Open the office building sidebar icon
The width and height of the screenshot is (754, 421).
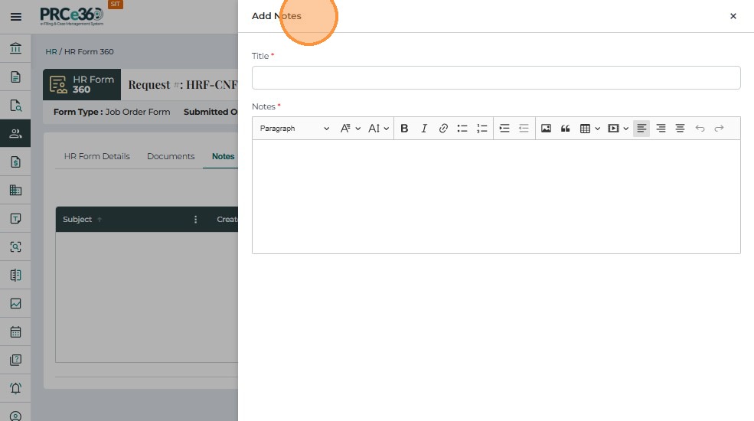pos(15,191)
